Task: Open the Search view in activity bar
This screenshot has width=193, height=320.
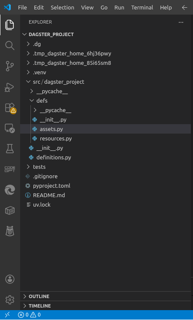Action: click(x=10, y=46)
